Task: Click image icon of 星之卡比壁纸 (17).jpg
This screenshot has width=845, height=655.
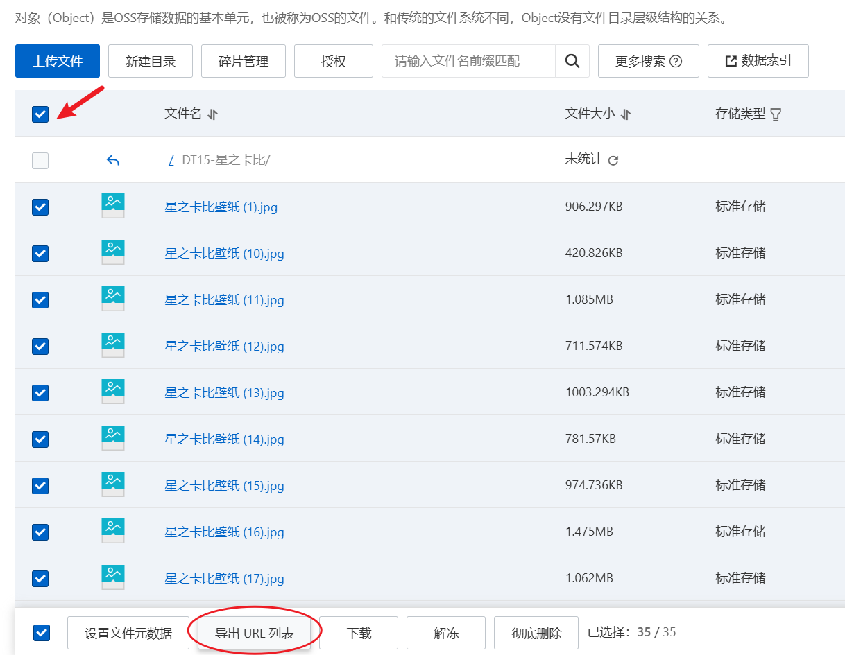Action: [x=113, y=577]
